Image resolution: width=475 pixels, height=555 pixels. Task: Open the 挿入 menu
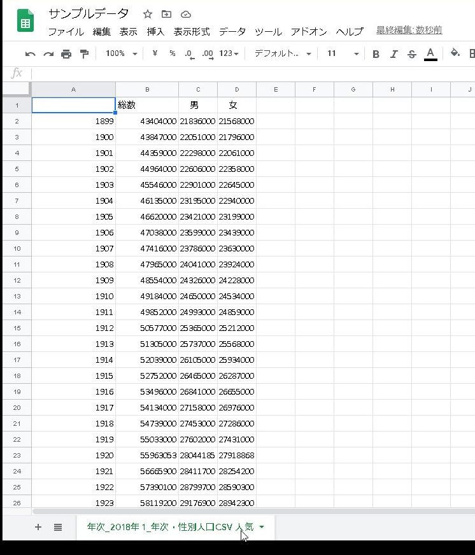coord(155,31)
